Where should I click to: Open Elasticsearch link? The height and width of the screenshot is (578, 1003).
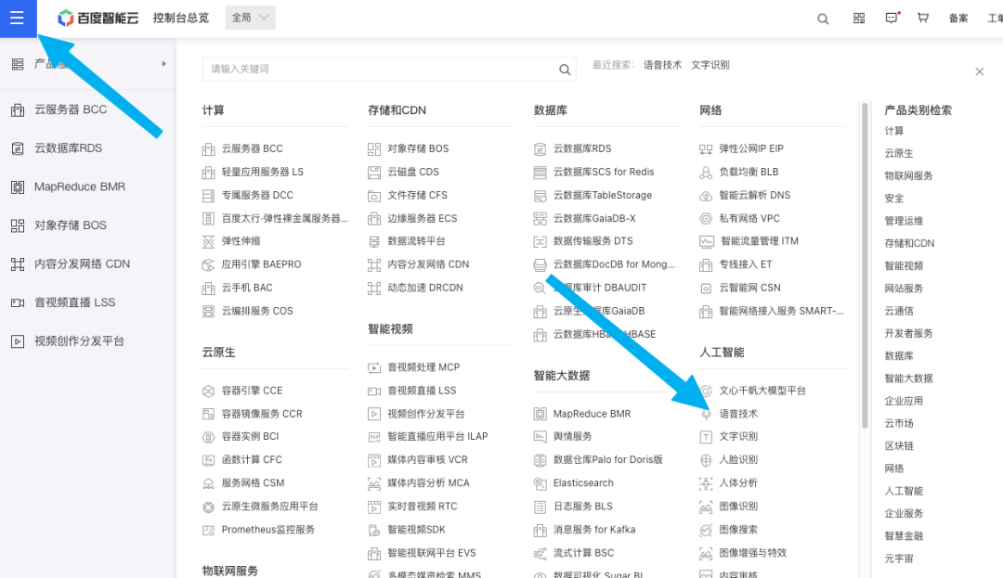pyautogui.click(x=582, y=483)
